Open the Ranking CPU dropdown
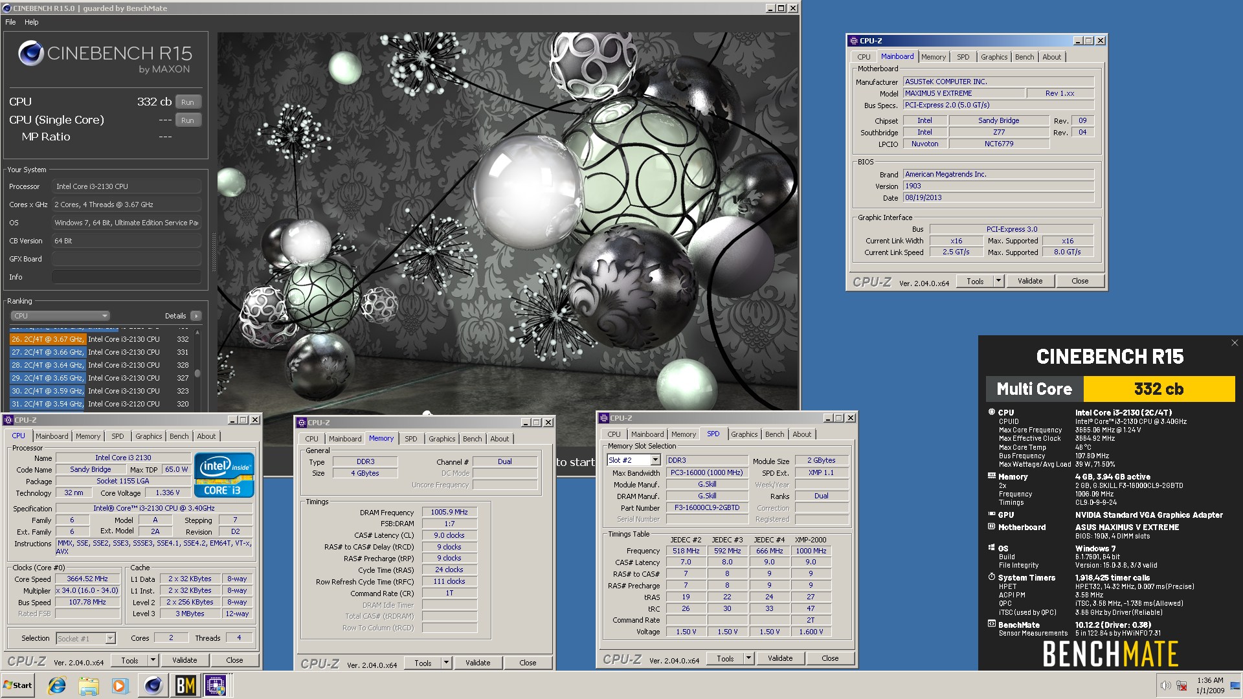1243x699 pixels. point(60,316)
